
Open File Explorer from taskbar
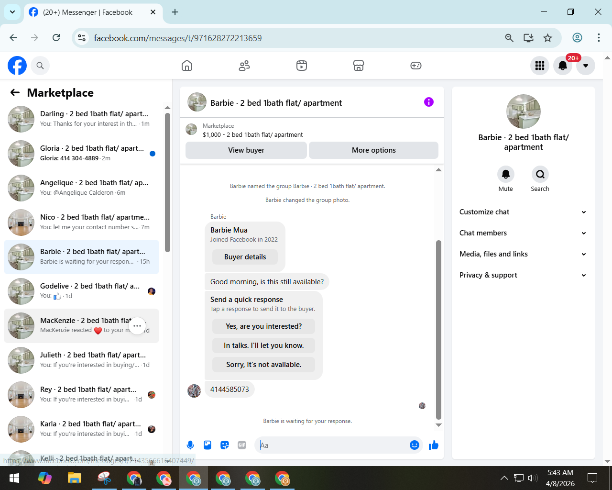click(x=74, y=478)
